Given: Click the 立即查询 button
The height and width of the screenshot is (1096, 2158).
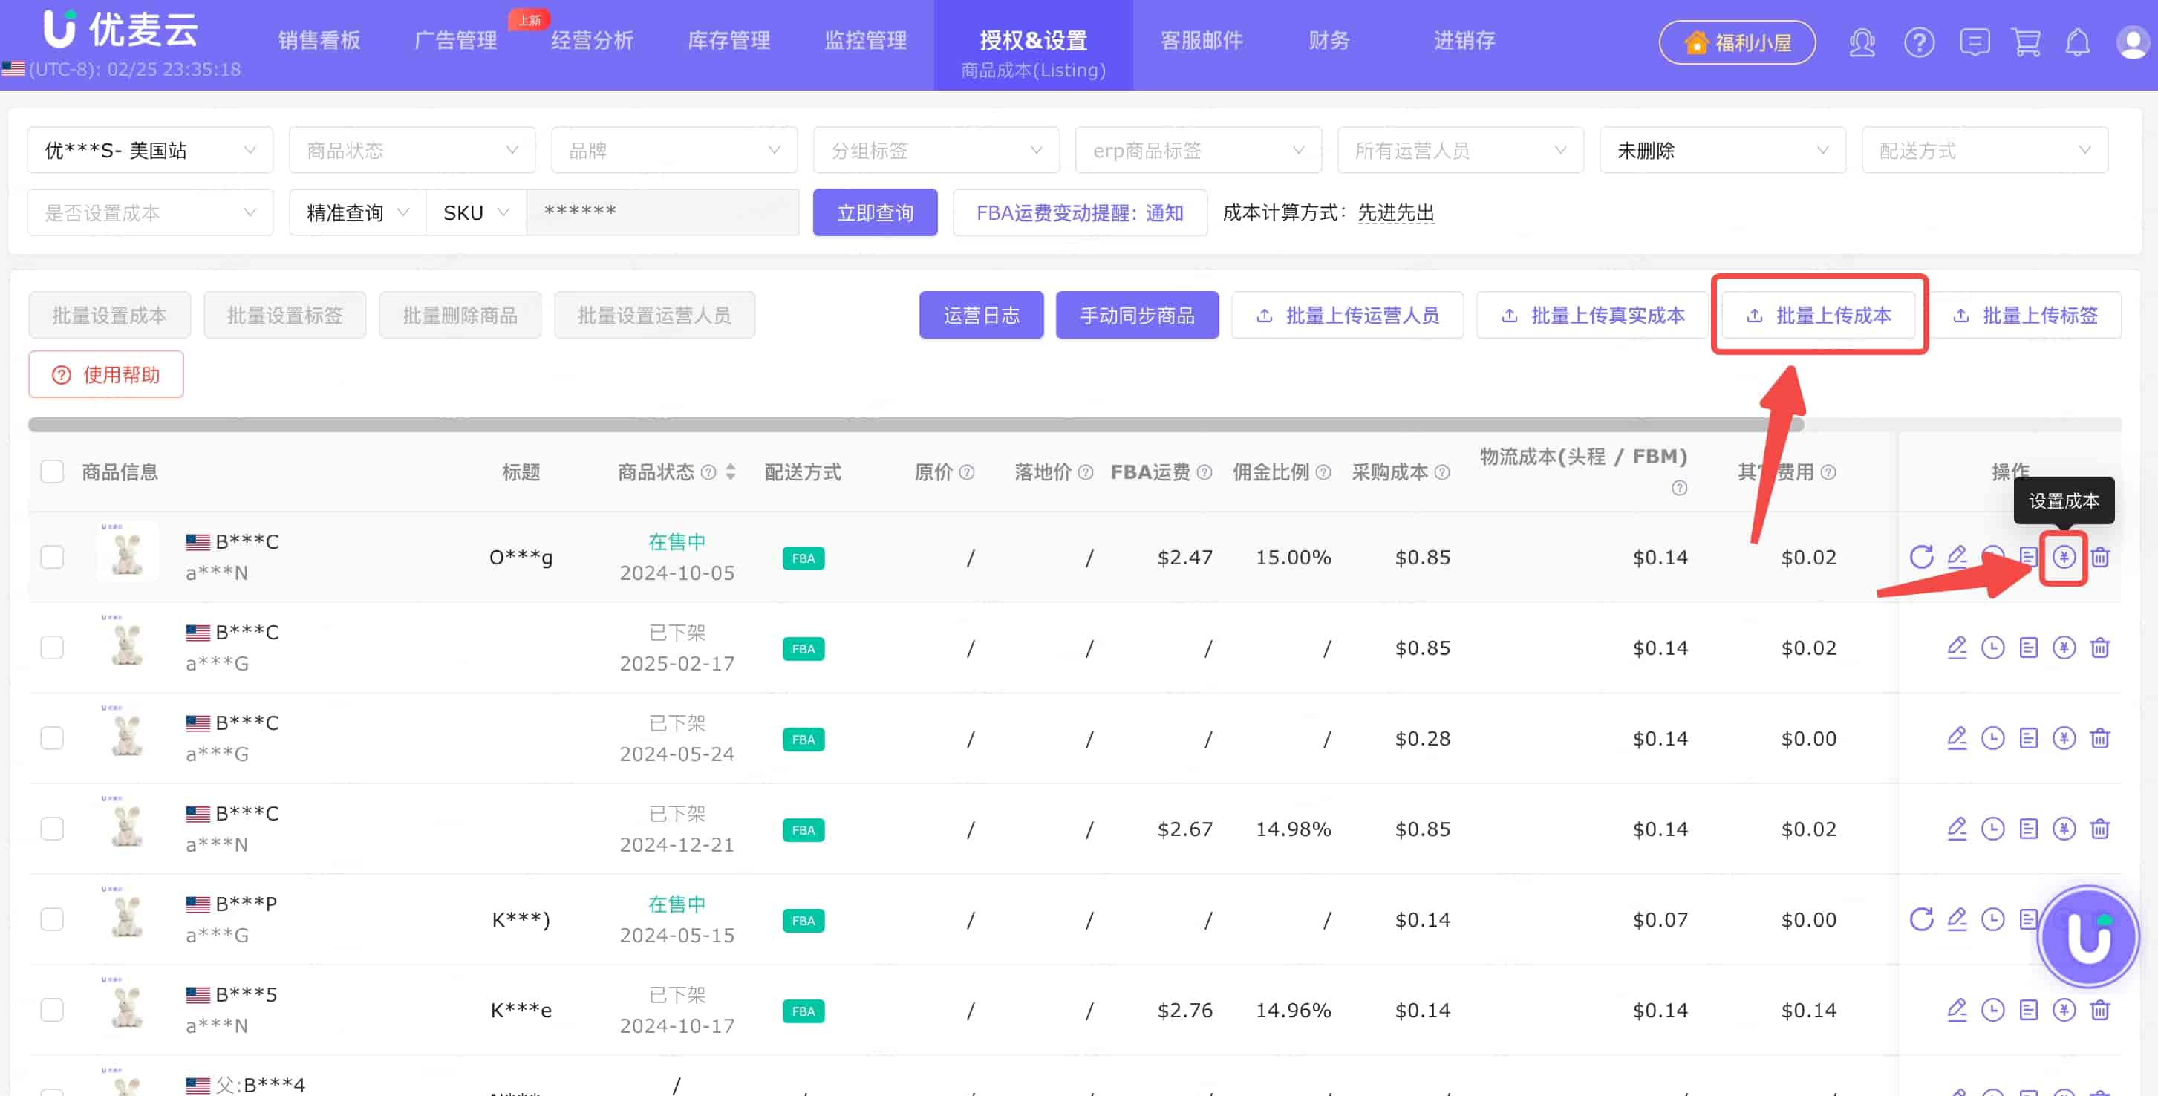Looking at the screenshot, I should point(876,213).
